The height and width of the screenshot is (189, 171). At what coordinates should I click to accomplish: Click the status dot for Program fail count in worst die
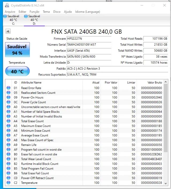click(x=9, y=149)
